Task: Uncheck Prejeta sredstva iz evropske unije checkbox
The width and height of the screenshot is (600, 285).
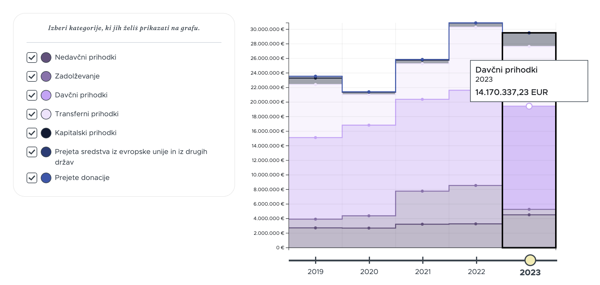Action: coord(32,152)
